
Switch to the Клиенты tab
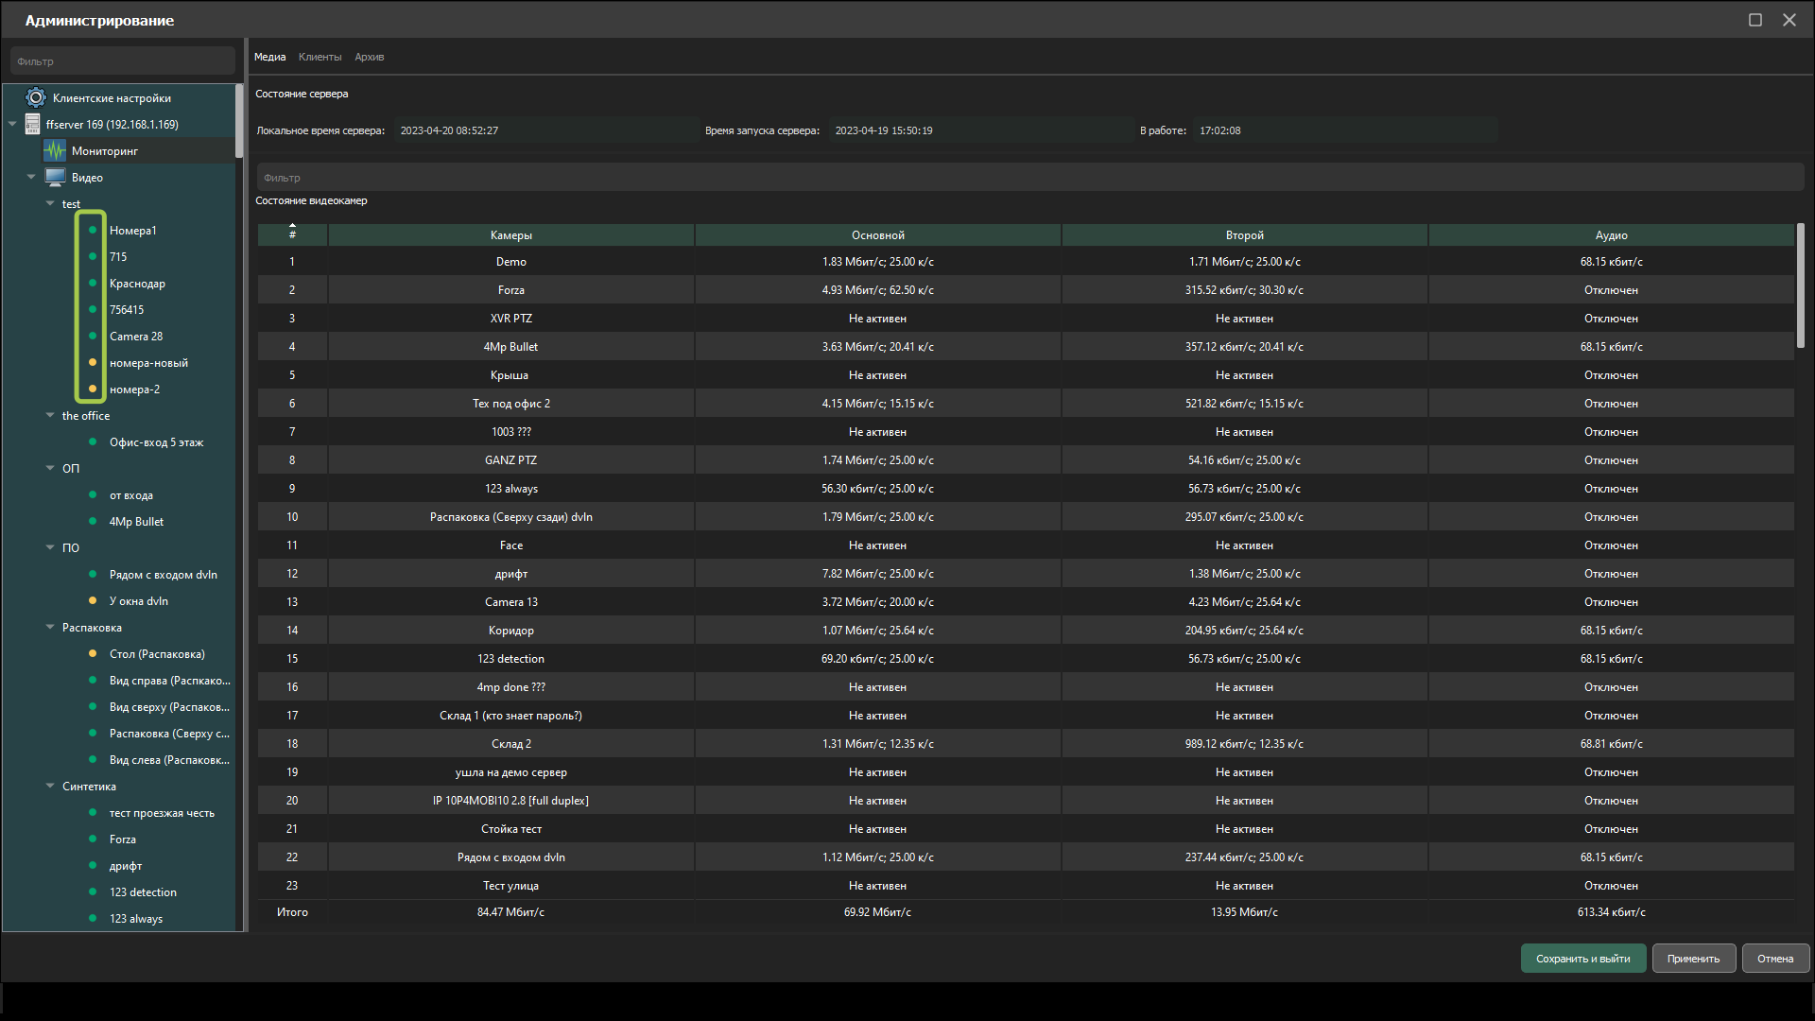tap(320, 57)
